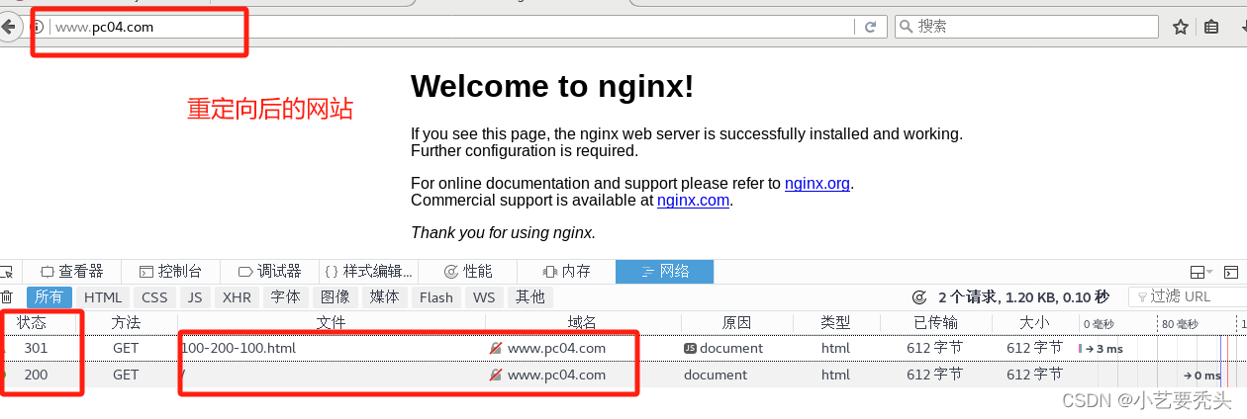Click into the 搜索 search box
1247x419 pixels.
(x=1026, y=27)
